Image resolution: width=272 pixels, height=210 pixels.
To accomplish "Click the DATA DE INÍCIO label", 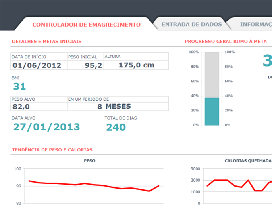I will point(29,57).
